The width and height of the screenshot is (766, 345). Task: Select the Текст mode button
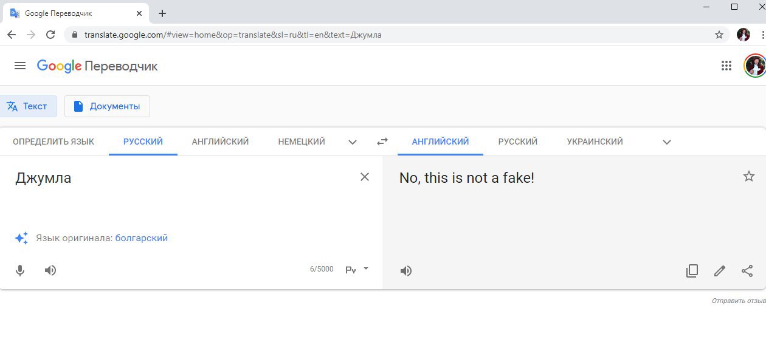pyautogui.click(x=28, y=106)
